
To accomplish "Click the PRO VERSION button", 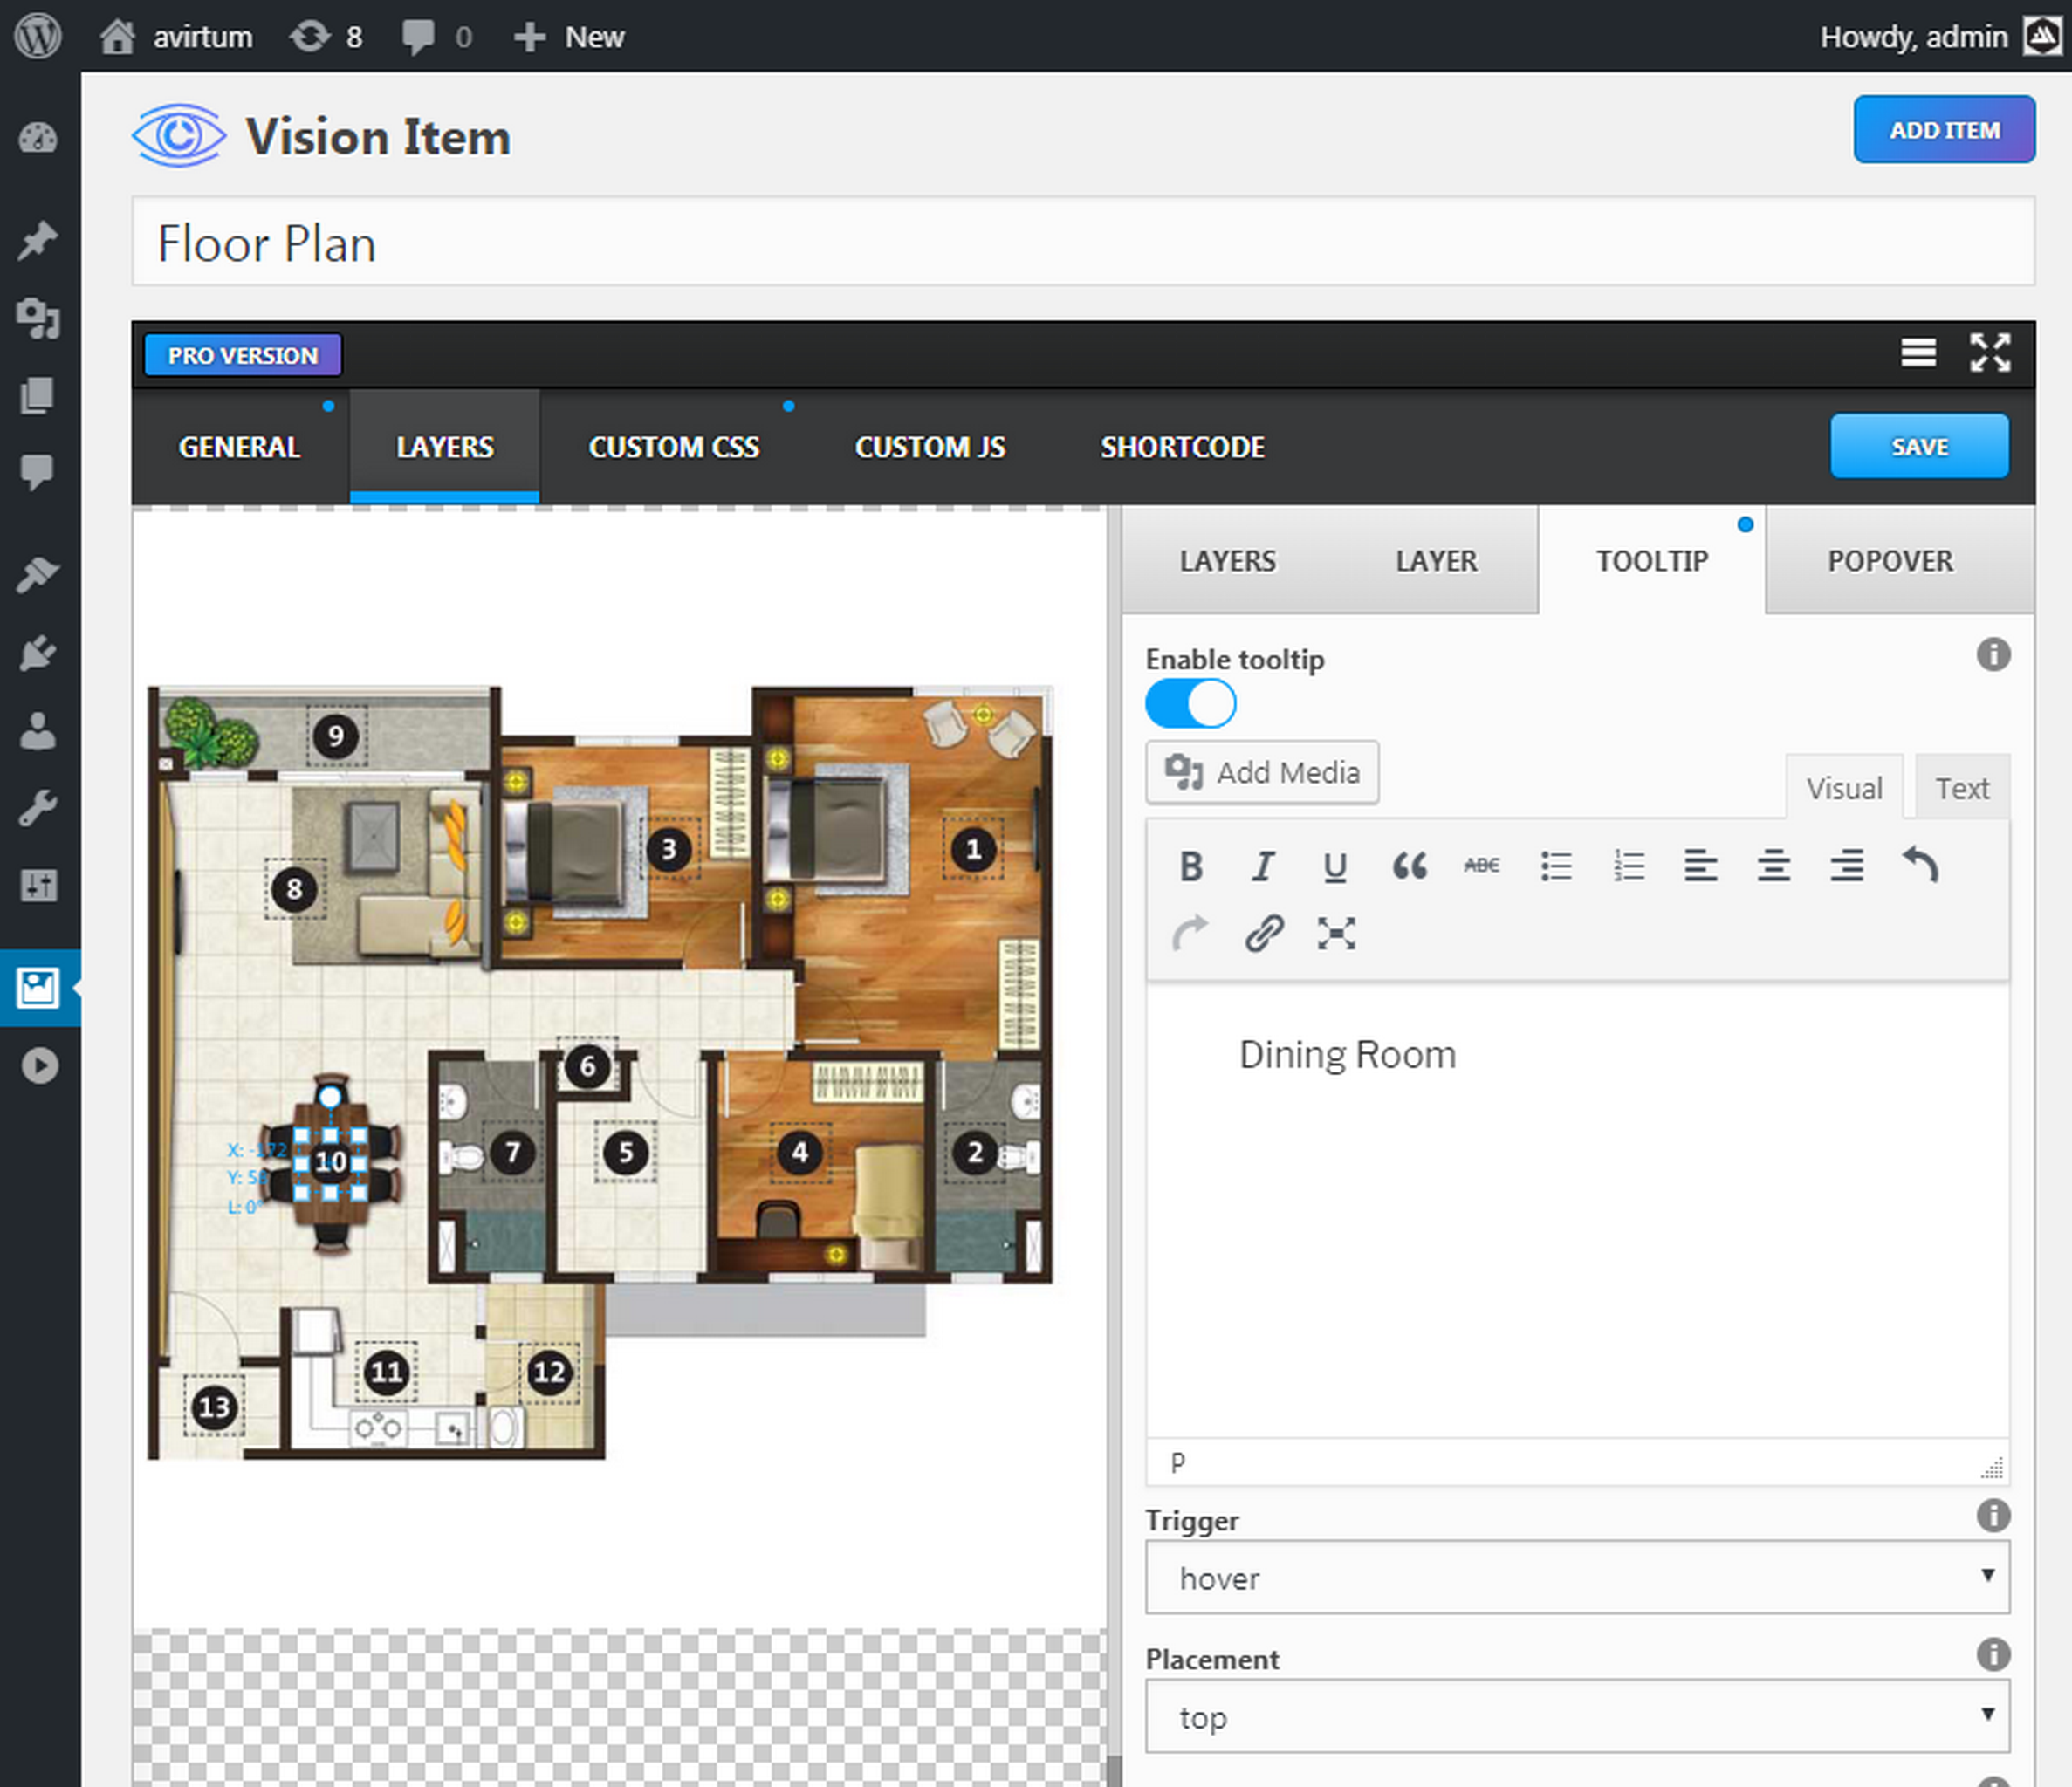I will [x=242, y=355].
